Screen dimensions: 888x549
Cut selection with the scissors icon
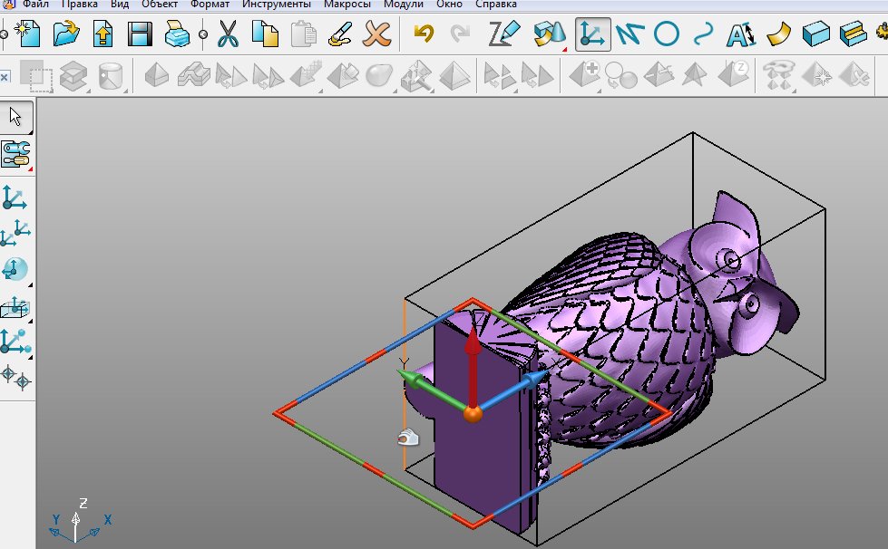click(228, 34)
